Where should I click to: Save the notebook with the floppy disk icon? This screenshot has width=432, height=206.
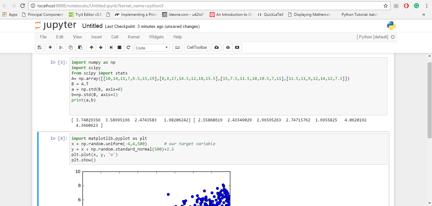pyautogui.click(x=40, y=48)
